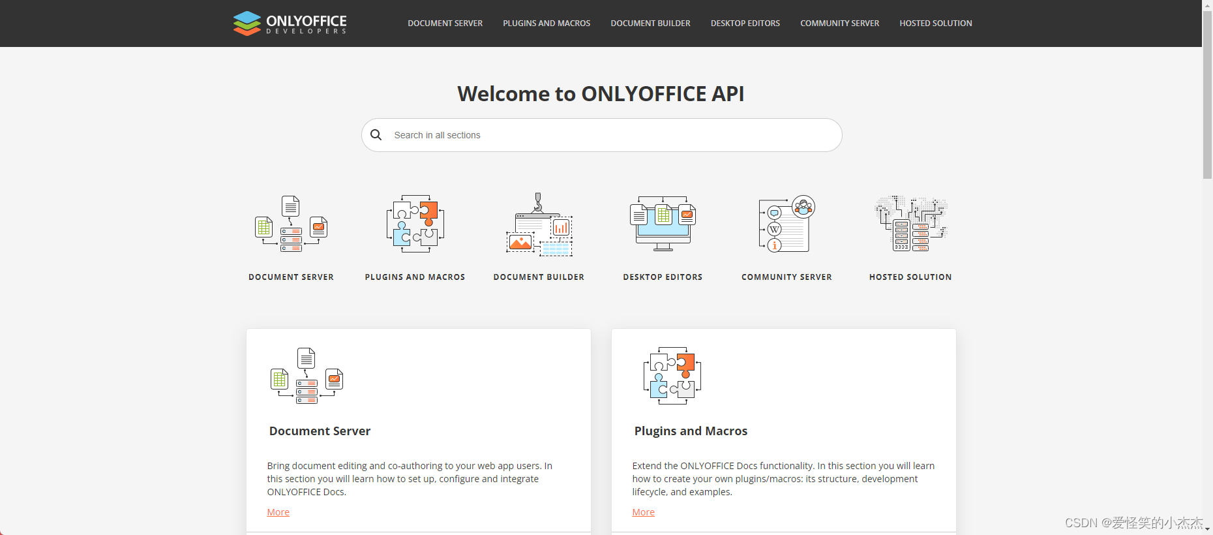Click the Welcome to ONLYOFFICE API heading
Screen dimensions: 1213x535
[601, 94]
